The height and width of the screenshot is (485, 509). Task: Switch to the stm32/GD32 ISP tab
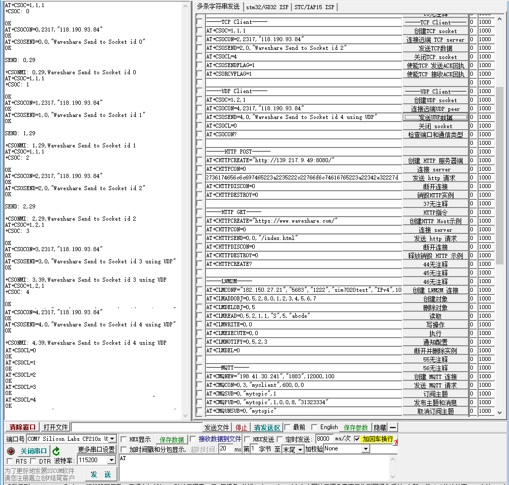[267, 7]
